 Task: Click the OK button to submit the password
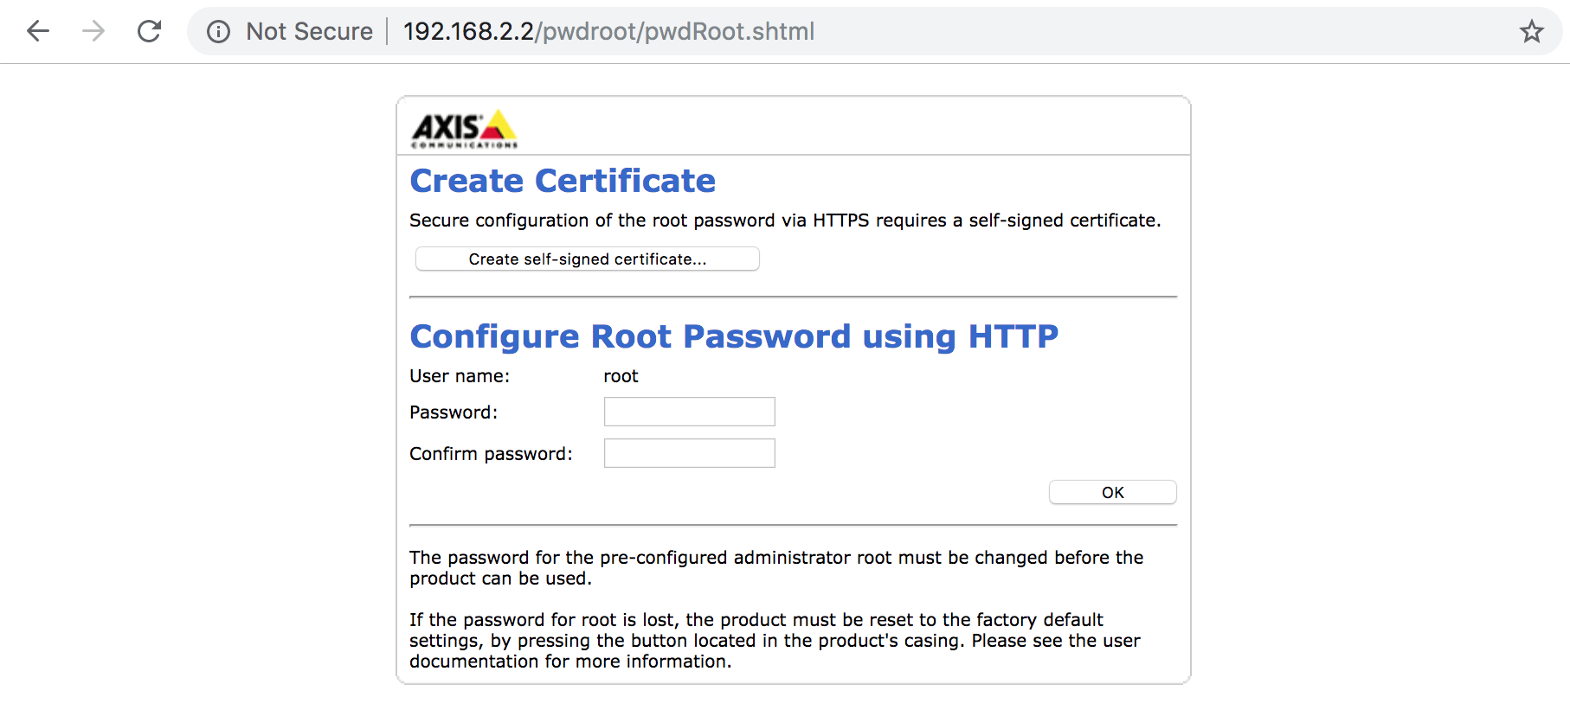tap(1112, 492)
